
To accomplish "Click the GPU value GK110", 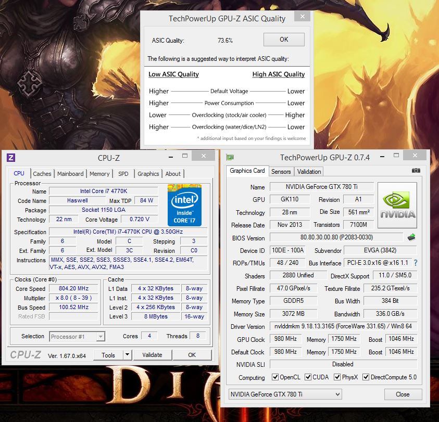I will (x=290, y=199).
